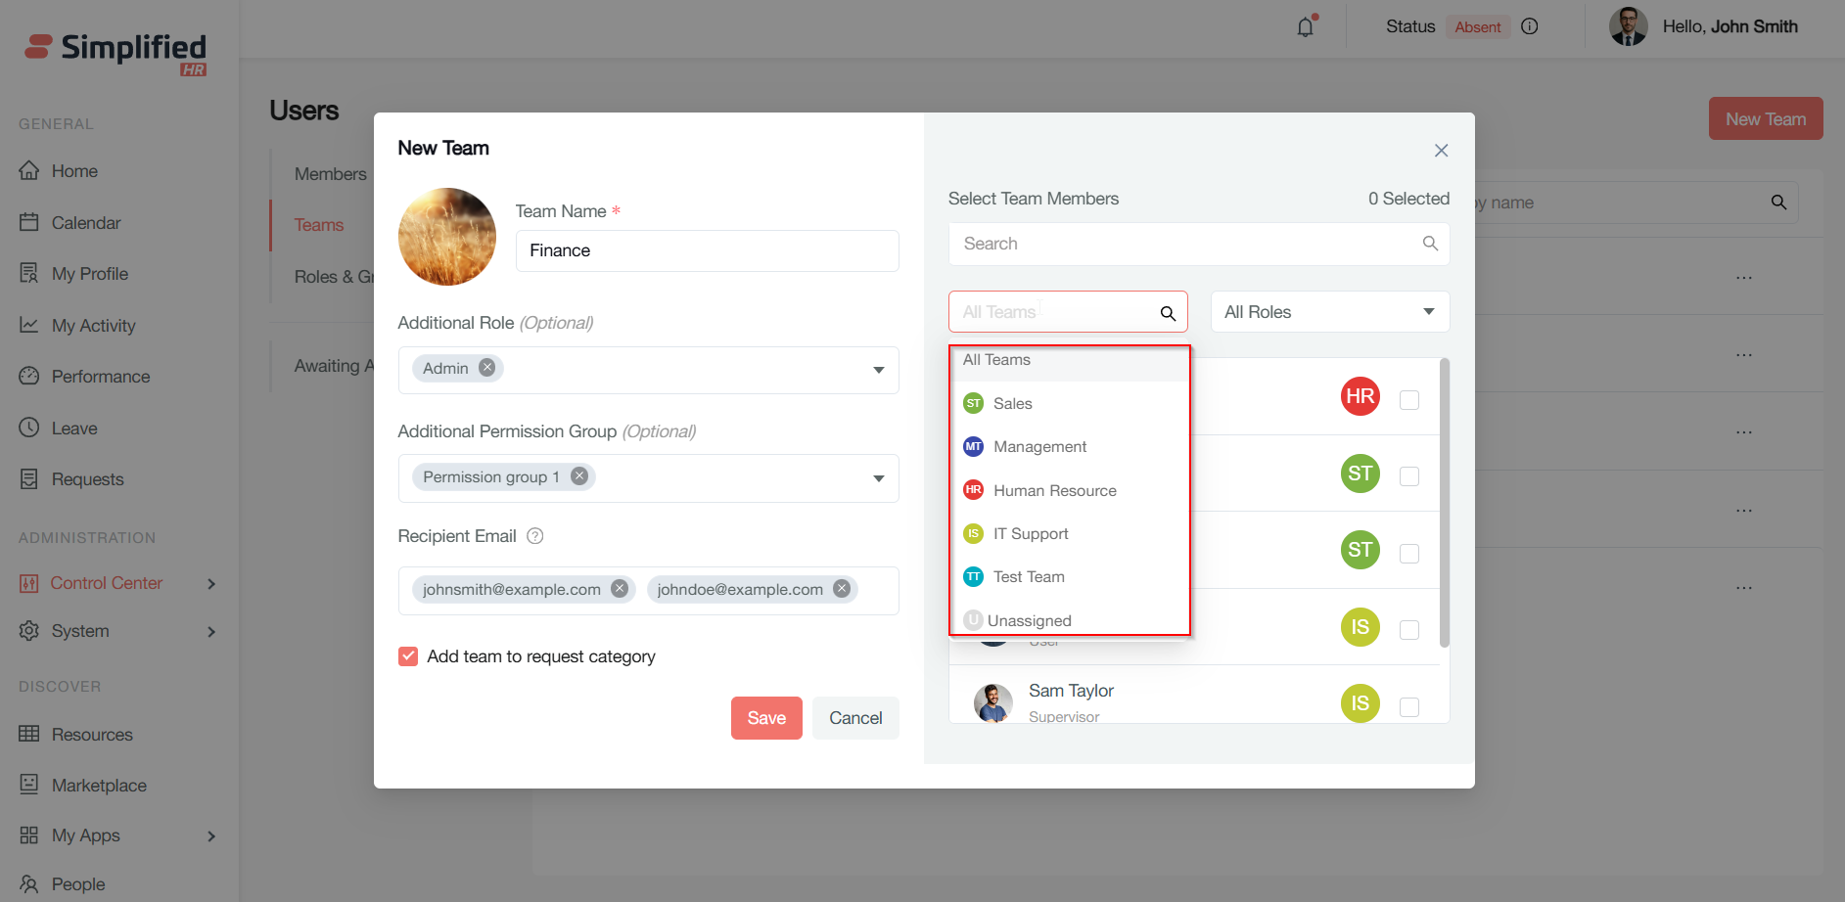Select IT Support in the teams list
The image size is (1845, 902).
[1030, 534]
